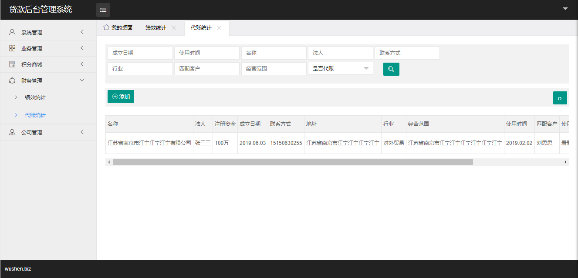Viewport: 578px width, 278px height.
Task: Click the 系统管理 user icon in sidebar
Action: [x=12, y=32]
